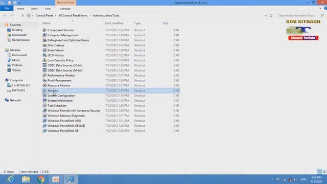Open the Home ribbon tab
The image size is (327, 184).
pos(20,9)
